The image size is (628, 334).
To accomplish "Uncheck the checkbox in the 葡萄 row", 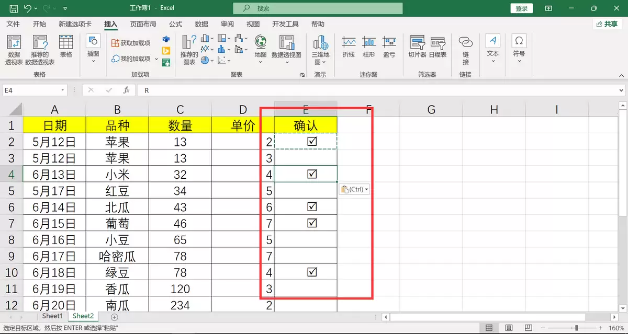I will pos(312,223).
